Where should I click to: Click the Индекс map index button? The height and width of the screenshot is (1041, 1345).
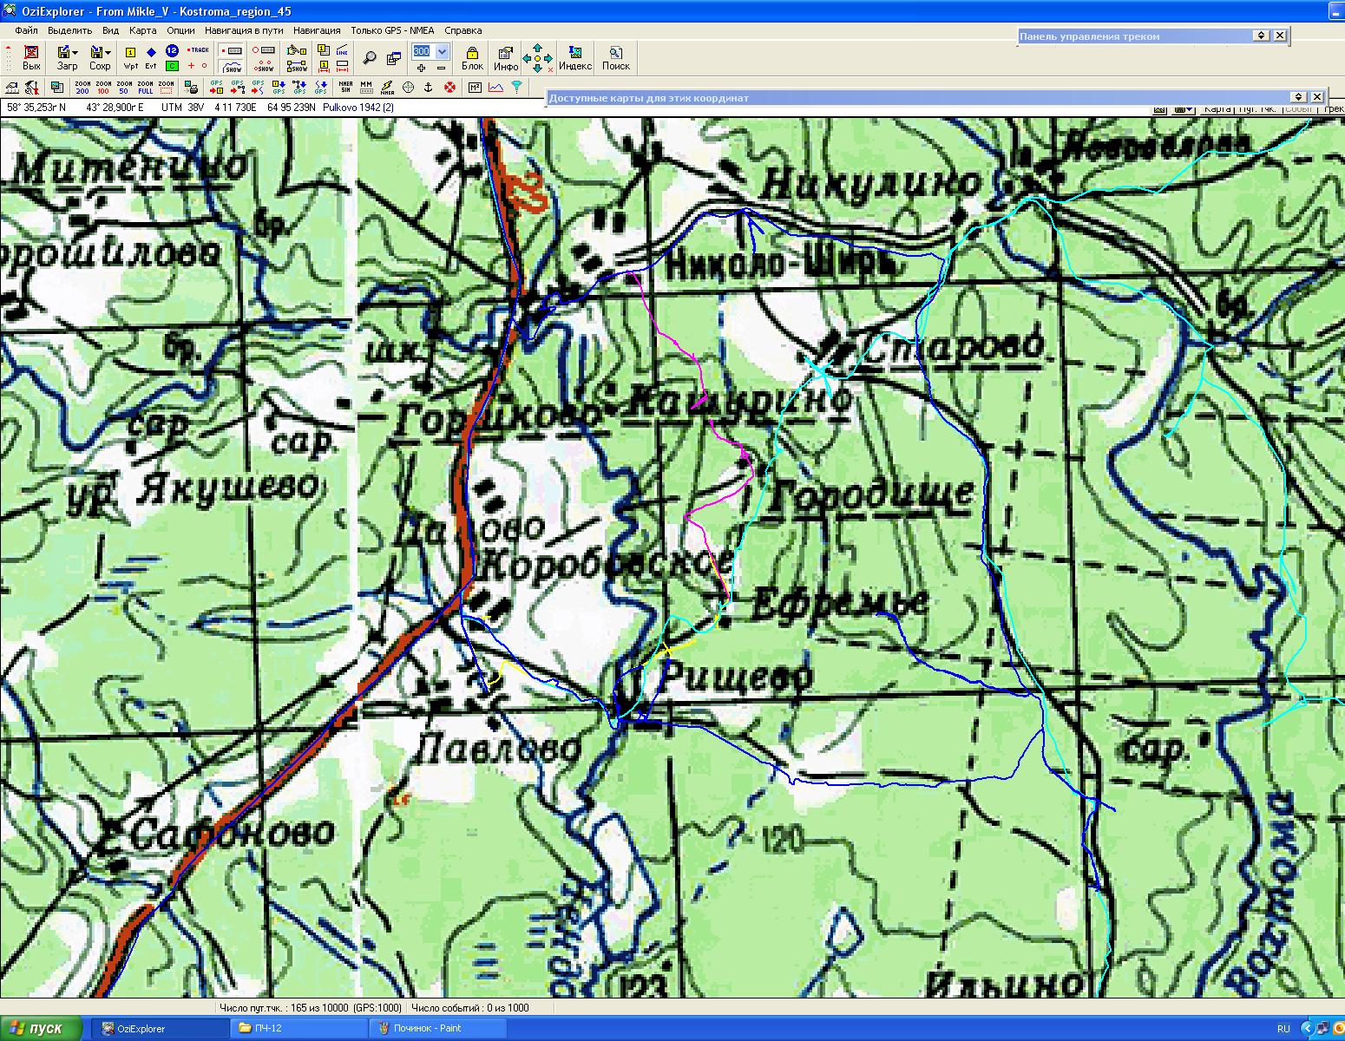coord(574,58)
